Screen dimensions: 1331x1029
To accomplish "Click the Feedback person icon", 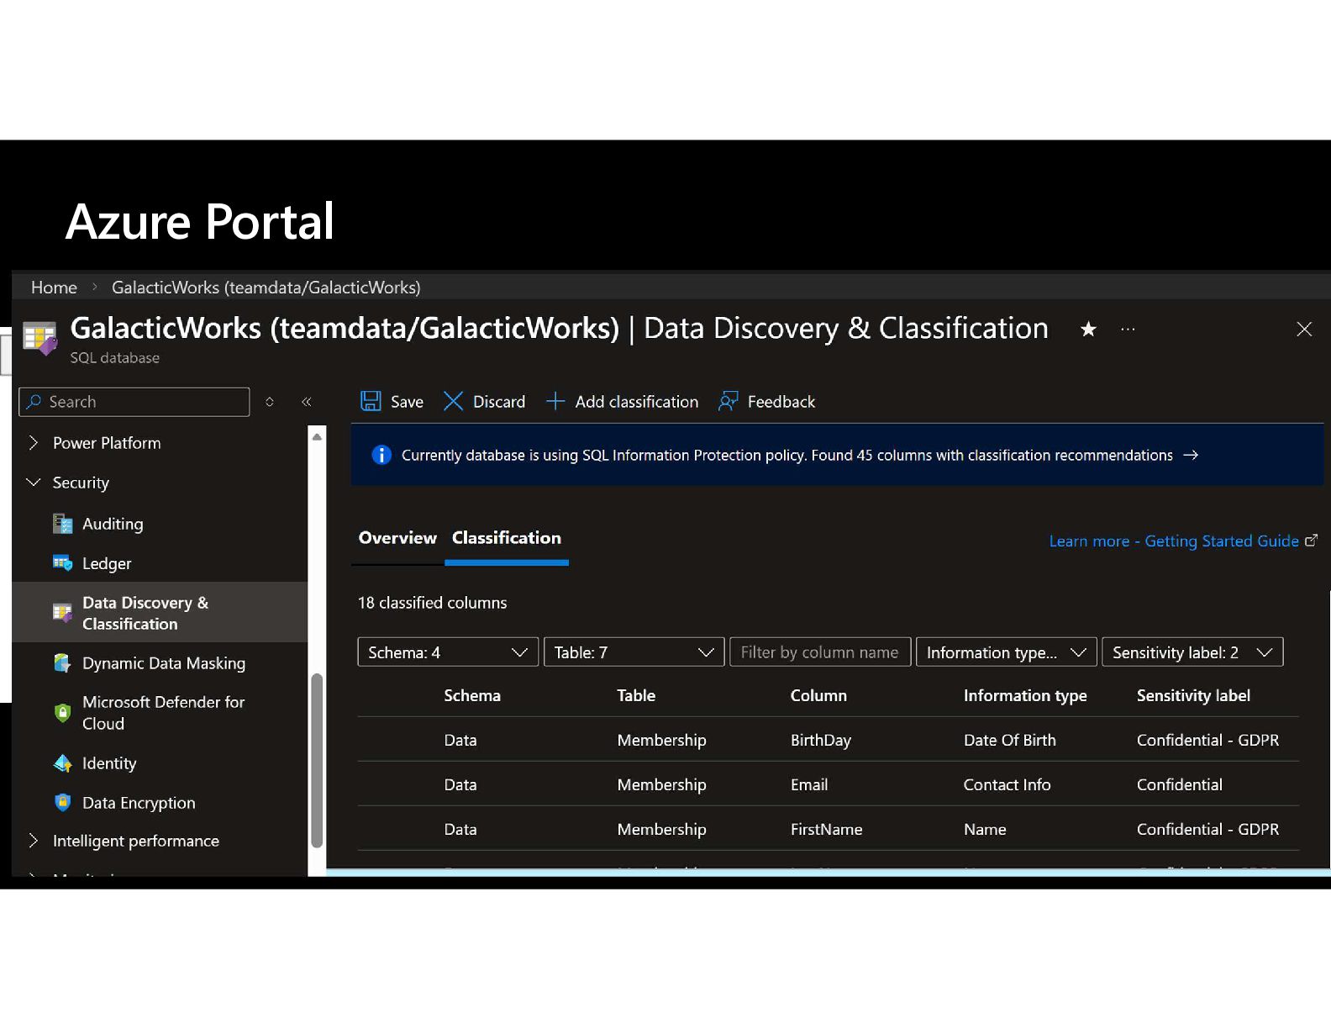I will point(729,401).
